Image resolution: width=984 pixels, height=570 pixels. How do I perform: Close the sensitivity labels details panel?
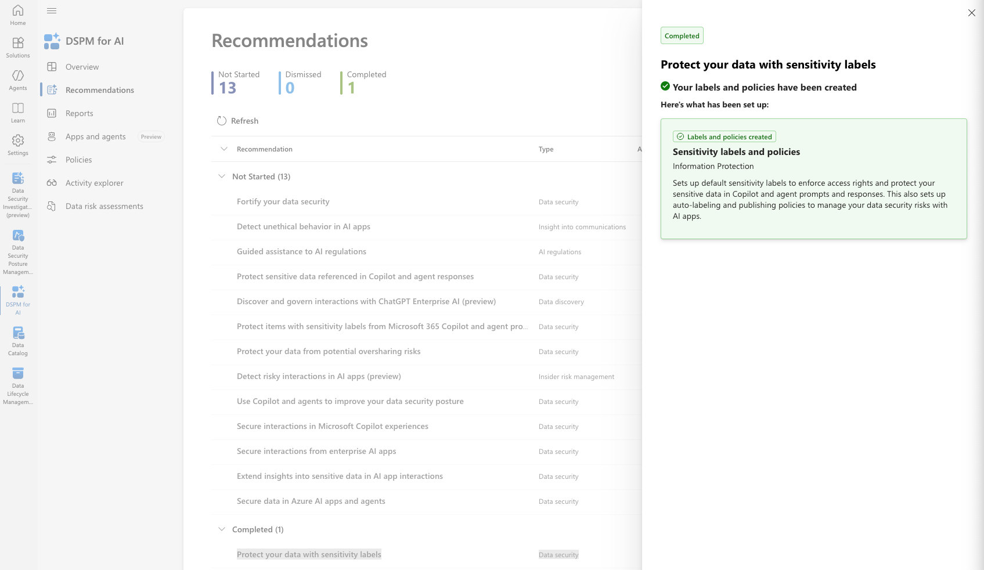[x=971, y=13]
